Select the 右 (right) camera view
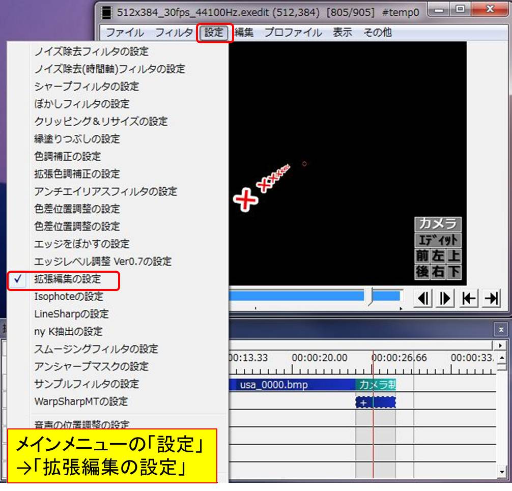 click(x=438, y=272)
